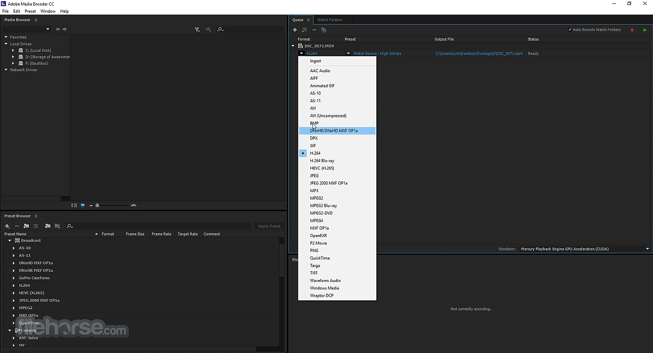653x353 pixels.
Task: Select DNxHR/DNxHD MXF OP1a format
Action: click(x=337, y=131)
